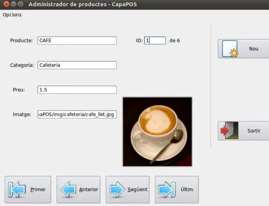
Task: Click the Producte label
Action: coord(21,40)
